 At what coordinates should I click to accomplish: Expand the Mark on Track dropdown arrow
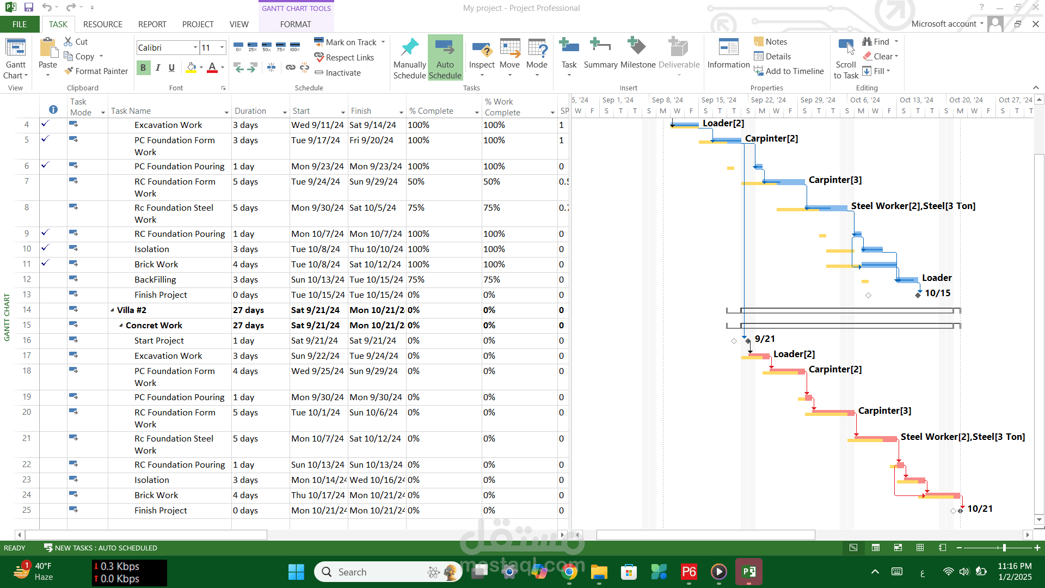383,42
